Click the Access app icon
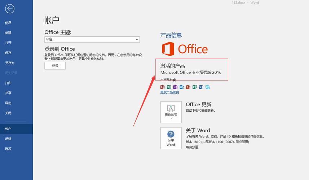 tap(162, 87)
